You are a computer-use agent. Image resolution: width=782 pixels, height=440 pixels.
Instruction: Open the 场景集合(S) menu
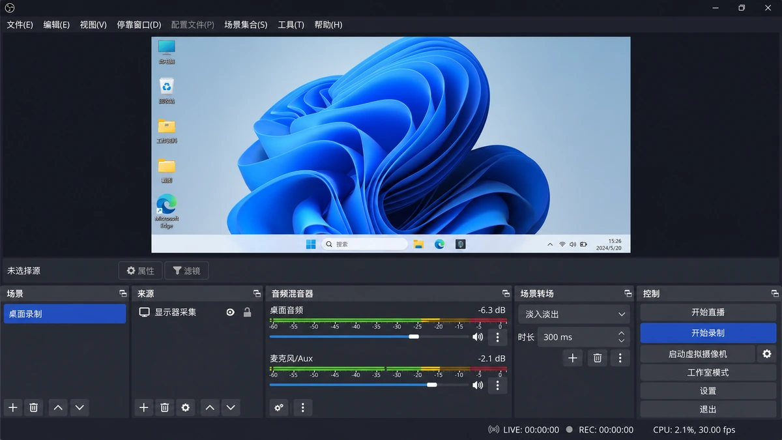click(x=246, y=25)
